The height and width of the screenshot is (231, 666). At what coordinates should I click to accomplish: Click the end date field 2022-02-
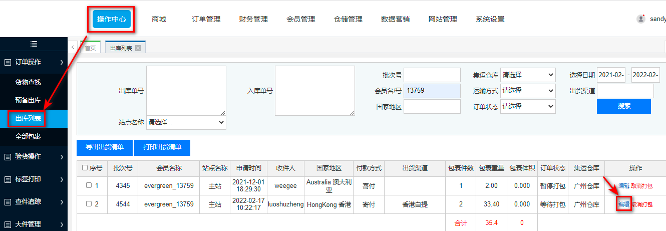tap(646, 75)
